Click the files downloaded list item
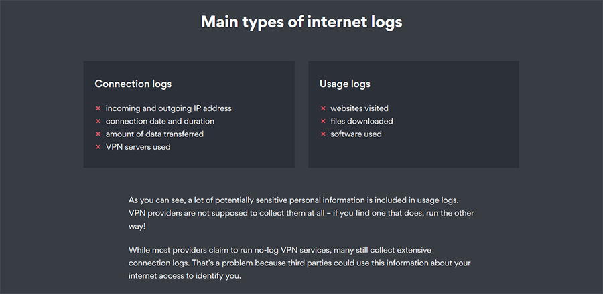Image resolution: width=603 pixels, height=294 pixels. tap(362, 121)
